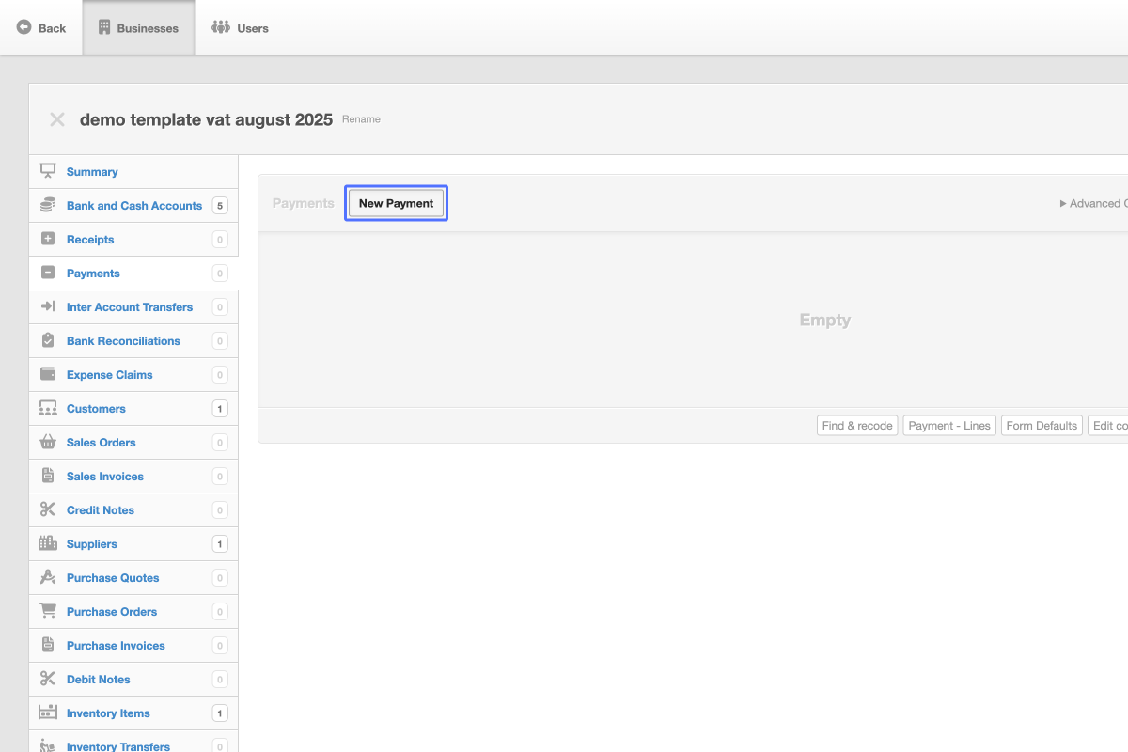Click the Bank and Cash Accounts count badge 5
1128x752 pixels.
[220, 206]
